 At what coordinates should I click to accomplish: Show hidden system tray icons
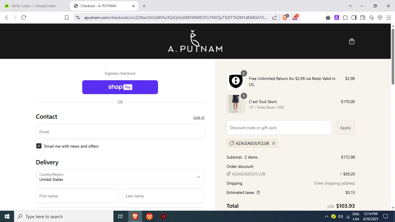[x=326, y=216]
